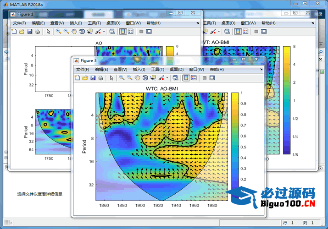This screenshot has height=229, width=328.
Task: Toggle Insert Colorbar in Figure 3 toolbar
Action: pos(186,78)
